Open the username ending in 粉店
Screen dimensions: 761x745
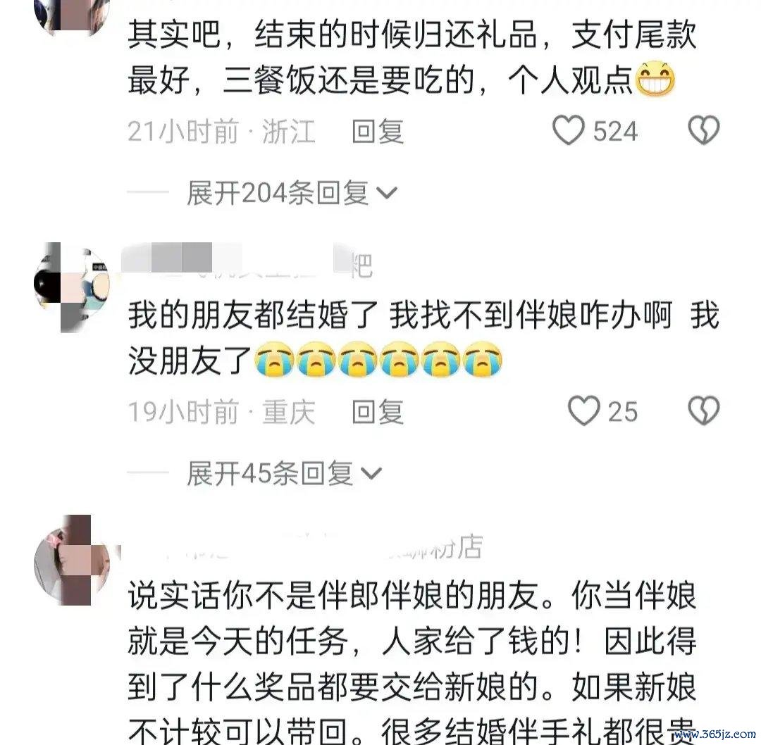click(302, 547)
